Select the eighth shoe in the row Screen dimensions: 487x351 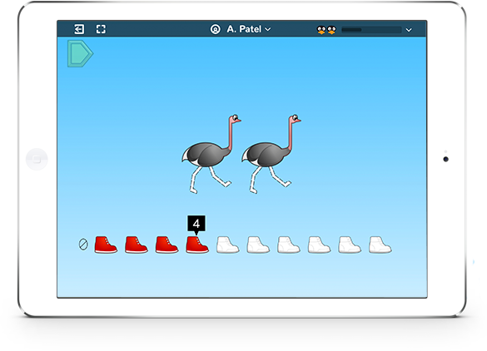pos(319,245)
